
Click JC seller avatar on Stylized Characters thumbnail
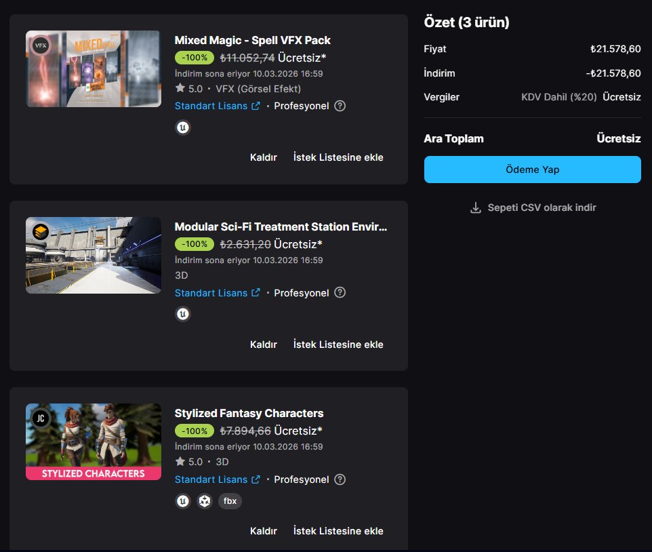(41, 418)
